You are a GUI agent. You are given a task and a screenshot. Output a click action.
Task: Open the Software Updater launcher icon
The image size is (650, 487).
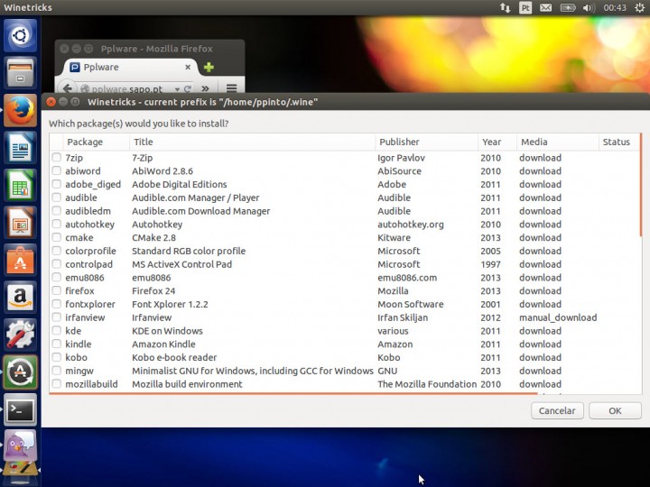point(20,372)
